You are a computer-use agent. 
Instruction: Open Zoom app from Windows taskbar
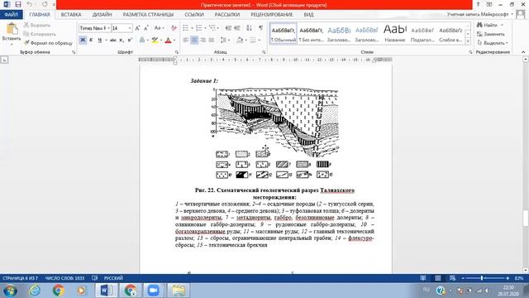[x=153, y=291]
